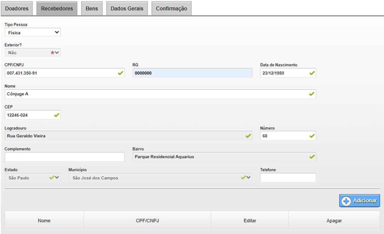This screenshot has height=234, width=384.
Task: Click green checkmark in the Logradouro field
Action: pos(248,136)
